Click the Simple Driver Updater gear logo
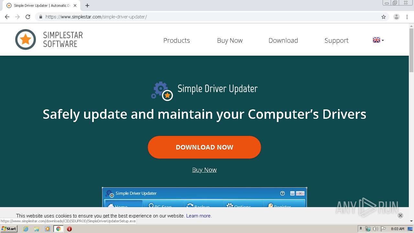This screenshot has height=233, width=414. click(162, 91)
